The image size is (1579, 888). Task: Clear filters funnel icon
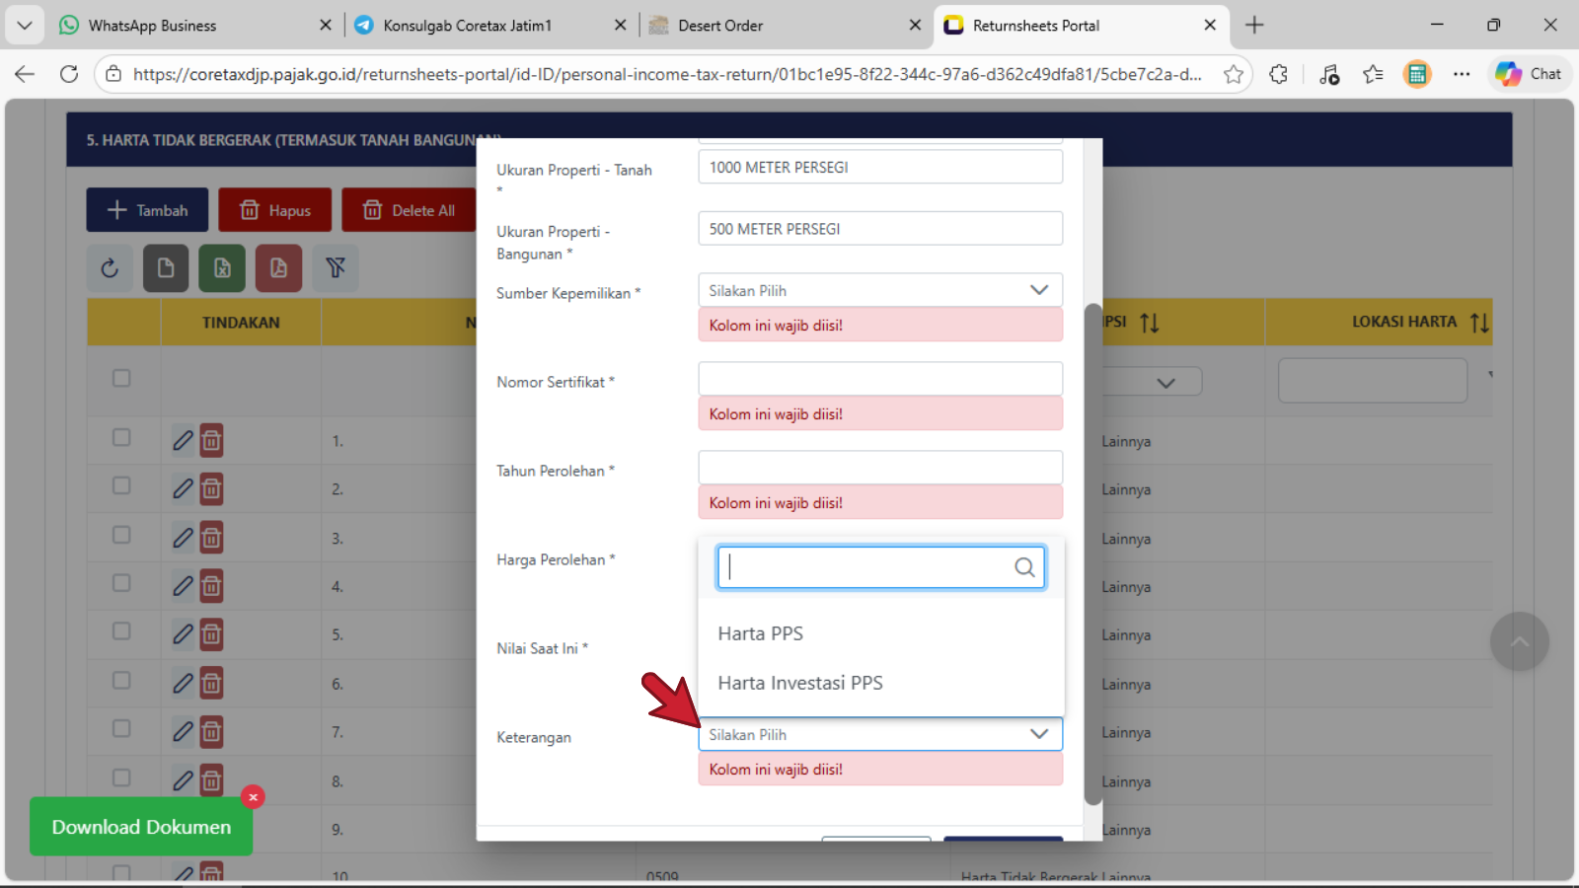(x=336, y=268)
